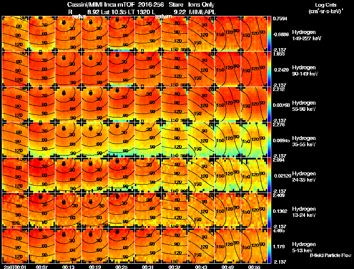
Task: Click the color scale beside Hydrogen 13-24 keV
Action: 269,210
